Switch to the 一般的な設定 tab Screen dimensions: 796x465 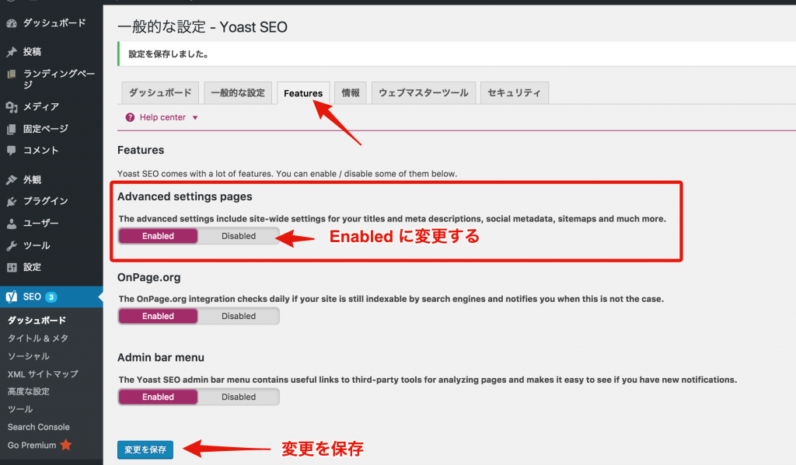[x=238, y=93]
